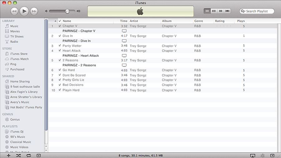Click the AirPlay button
This screenshot has width=281, height=158.
(x=253, y=156)
